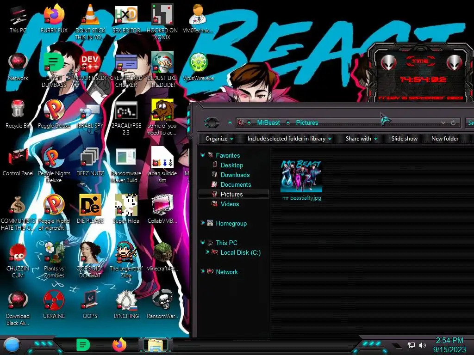Open the address bar history dropdown arrow
Image resolution: width=474 pixels, height=355 pixels.
(x=443, y=122)
